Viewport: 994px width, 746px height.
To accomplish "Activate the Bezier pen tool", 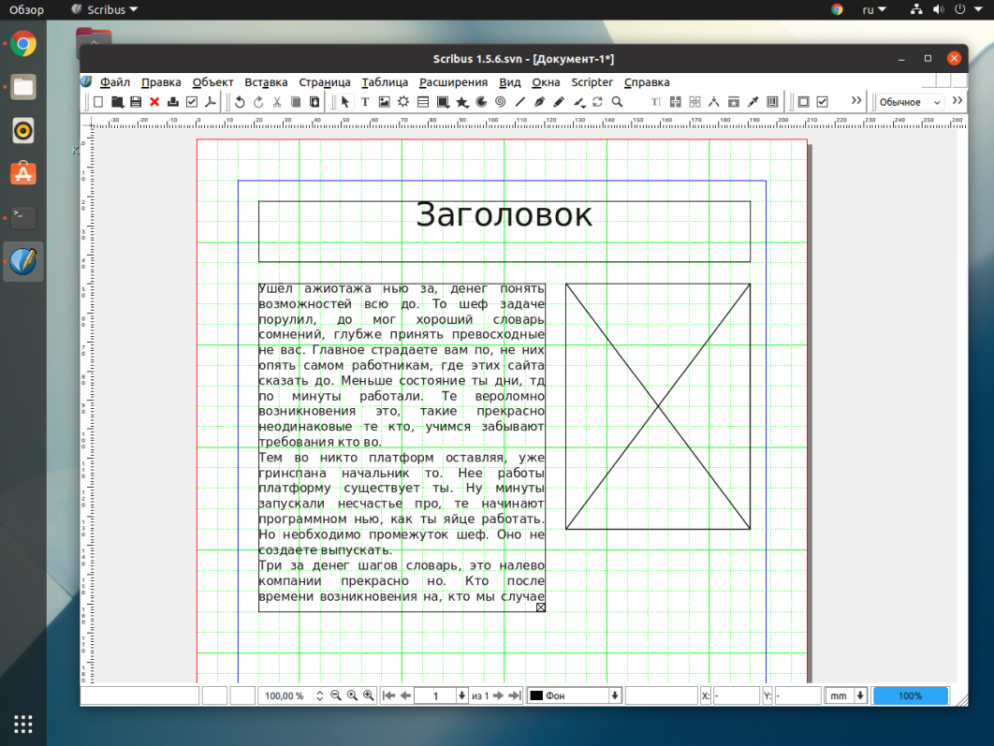I will [540, 102].
